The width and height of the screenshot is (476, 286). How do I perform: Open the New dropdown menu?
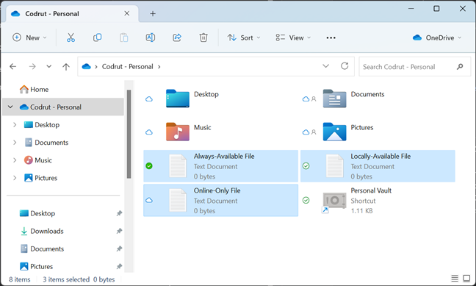29,37
